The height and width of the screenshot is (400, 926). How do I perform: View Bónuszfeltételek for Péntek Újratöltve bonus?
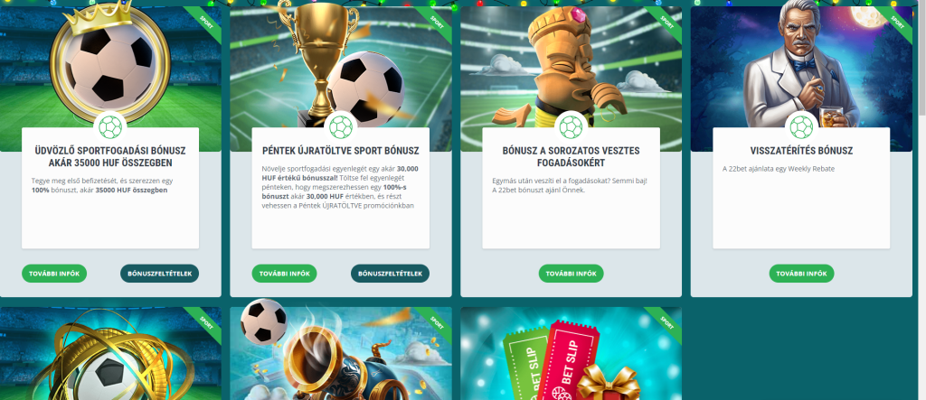(x=390, y=274)
